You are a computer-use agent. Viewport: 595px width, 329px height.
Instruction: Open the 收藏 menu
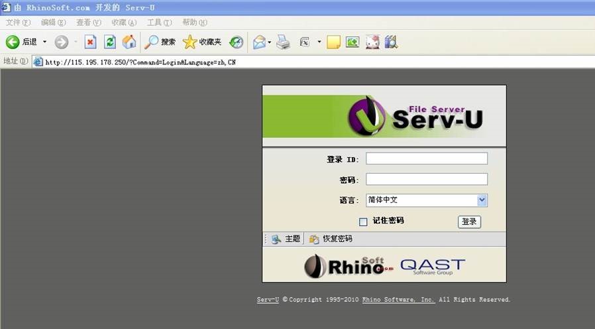[124, 23]
